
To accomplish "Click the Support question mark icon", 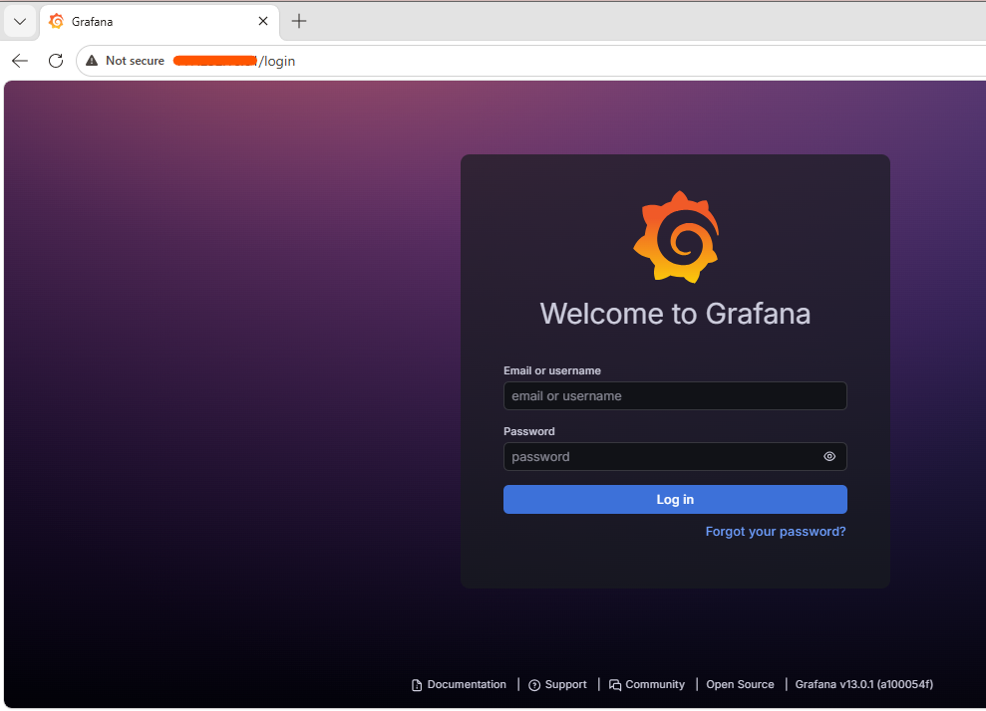I will click(534, 685).
